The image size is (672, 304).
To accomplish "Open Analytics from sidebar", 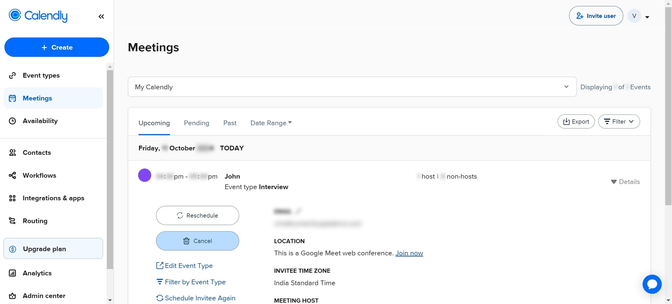I will (37, 273).
